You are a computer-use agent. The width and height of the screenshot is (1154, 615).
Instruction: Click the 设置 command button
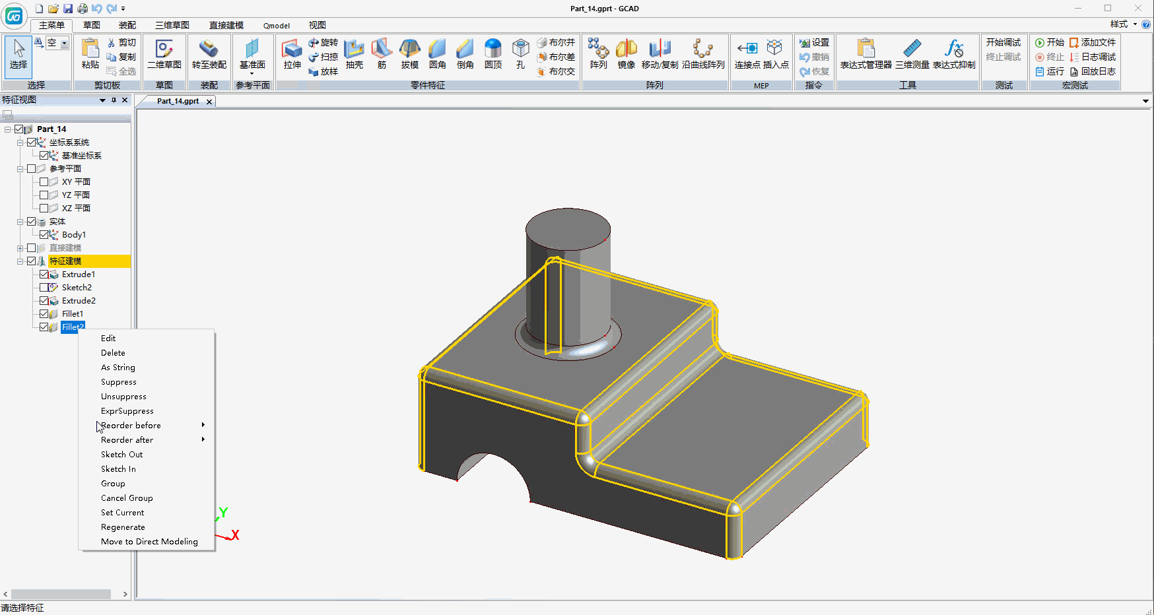point(814,42)
